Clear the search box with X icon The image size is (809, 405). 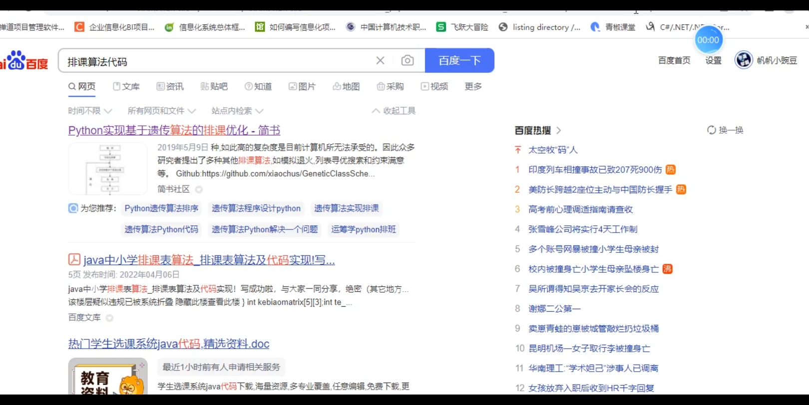[380, 60]
